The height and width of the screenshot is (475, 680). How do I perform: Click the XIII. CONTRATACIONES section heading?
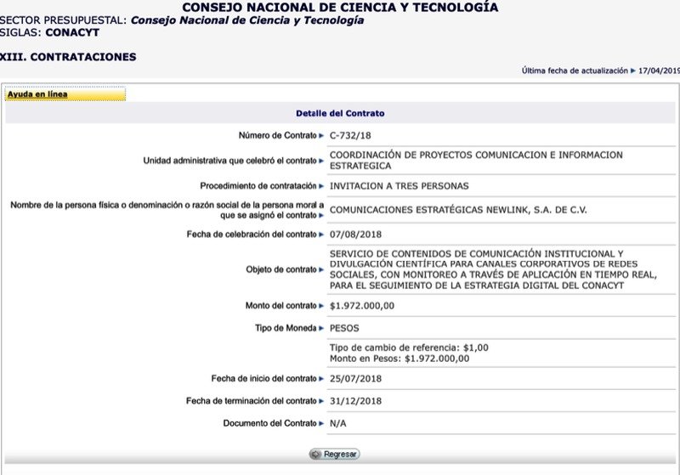click(x=68, y=57)
